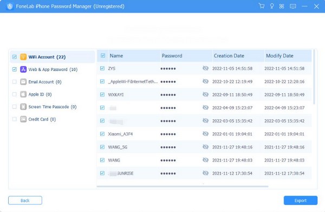The image size is (325, 212).
Task: Check the Apple ID checkbox
Action: pos(14,94)
